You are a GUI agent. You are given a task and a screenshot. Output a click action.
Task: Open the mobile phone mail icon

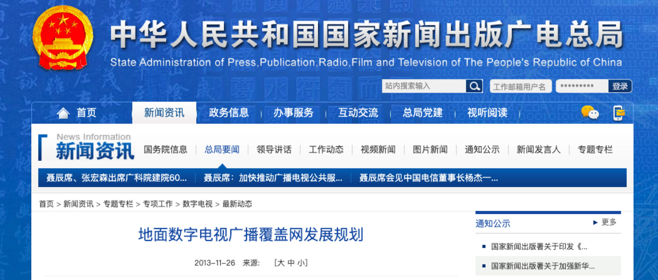pos(619,113)
